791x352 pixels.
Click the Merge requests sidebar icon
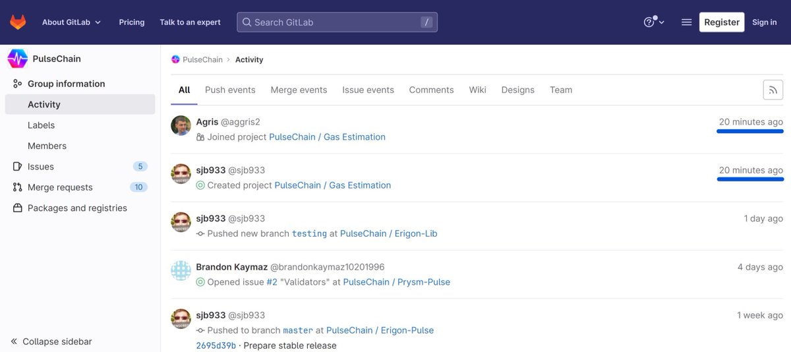click(17, 187)
